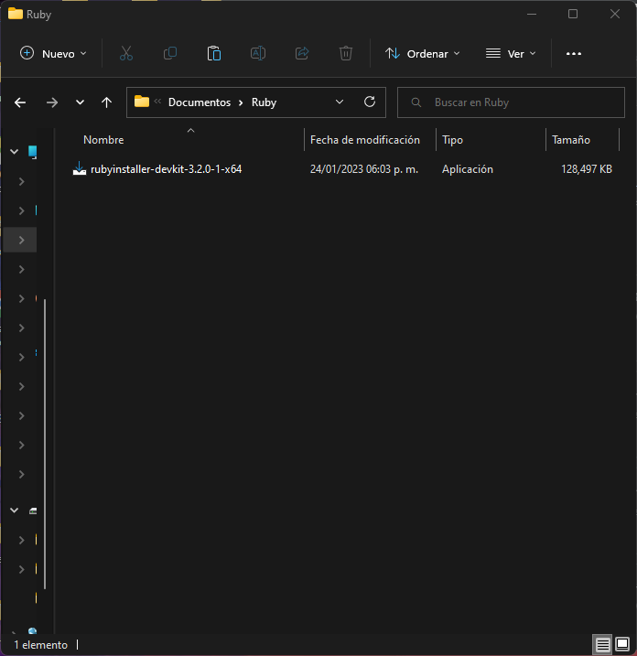The width and height of the screenshot is (637, 656).
Task: Click the Delete trash can icon
Action: tap(346, 54)
